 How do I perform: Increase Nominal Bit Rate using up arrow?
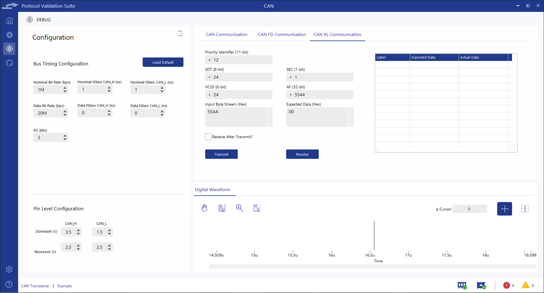click(65, 87)
